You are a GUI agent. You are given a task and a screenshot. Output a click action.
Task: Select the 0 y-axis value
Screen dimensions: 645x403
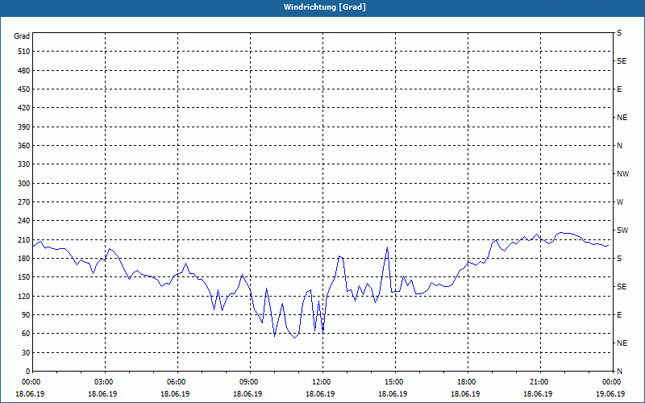click(x=27, y=372)
